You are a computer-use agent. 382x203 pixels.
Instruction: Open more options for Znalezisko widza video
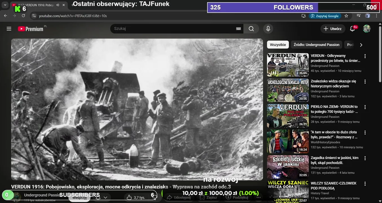click(365, 81)
